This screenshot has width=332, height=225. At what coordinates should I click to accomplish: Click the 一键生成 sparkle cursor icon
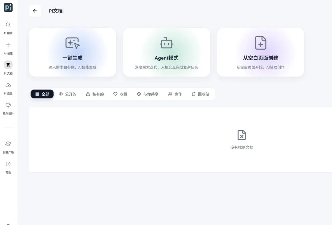click(73, 43)
